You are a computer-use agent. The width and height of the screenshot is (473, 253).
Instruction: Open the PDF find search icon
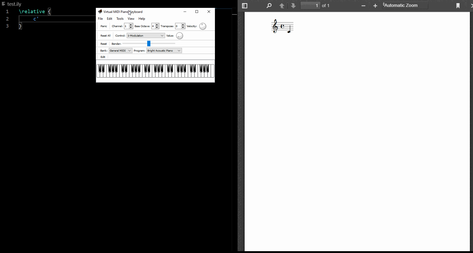(269, 6)
